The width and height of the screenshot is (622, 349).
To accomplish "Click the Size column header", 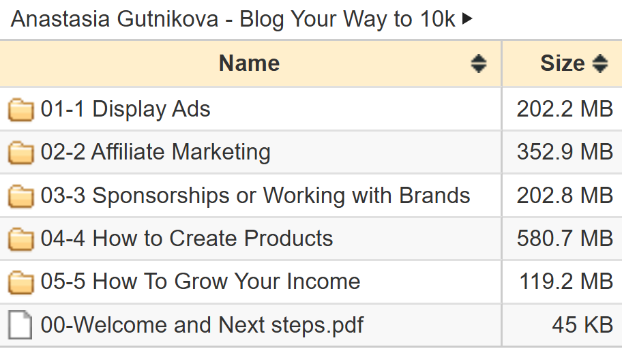I will [x=563, y=63].
